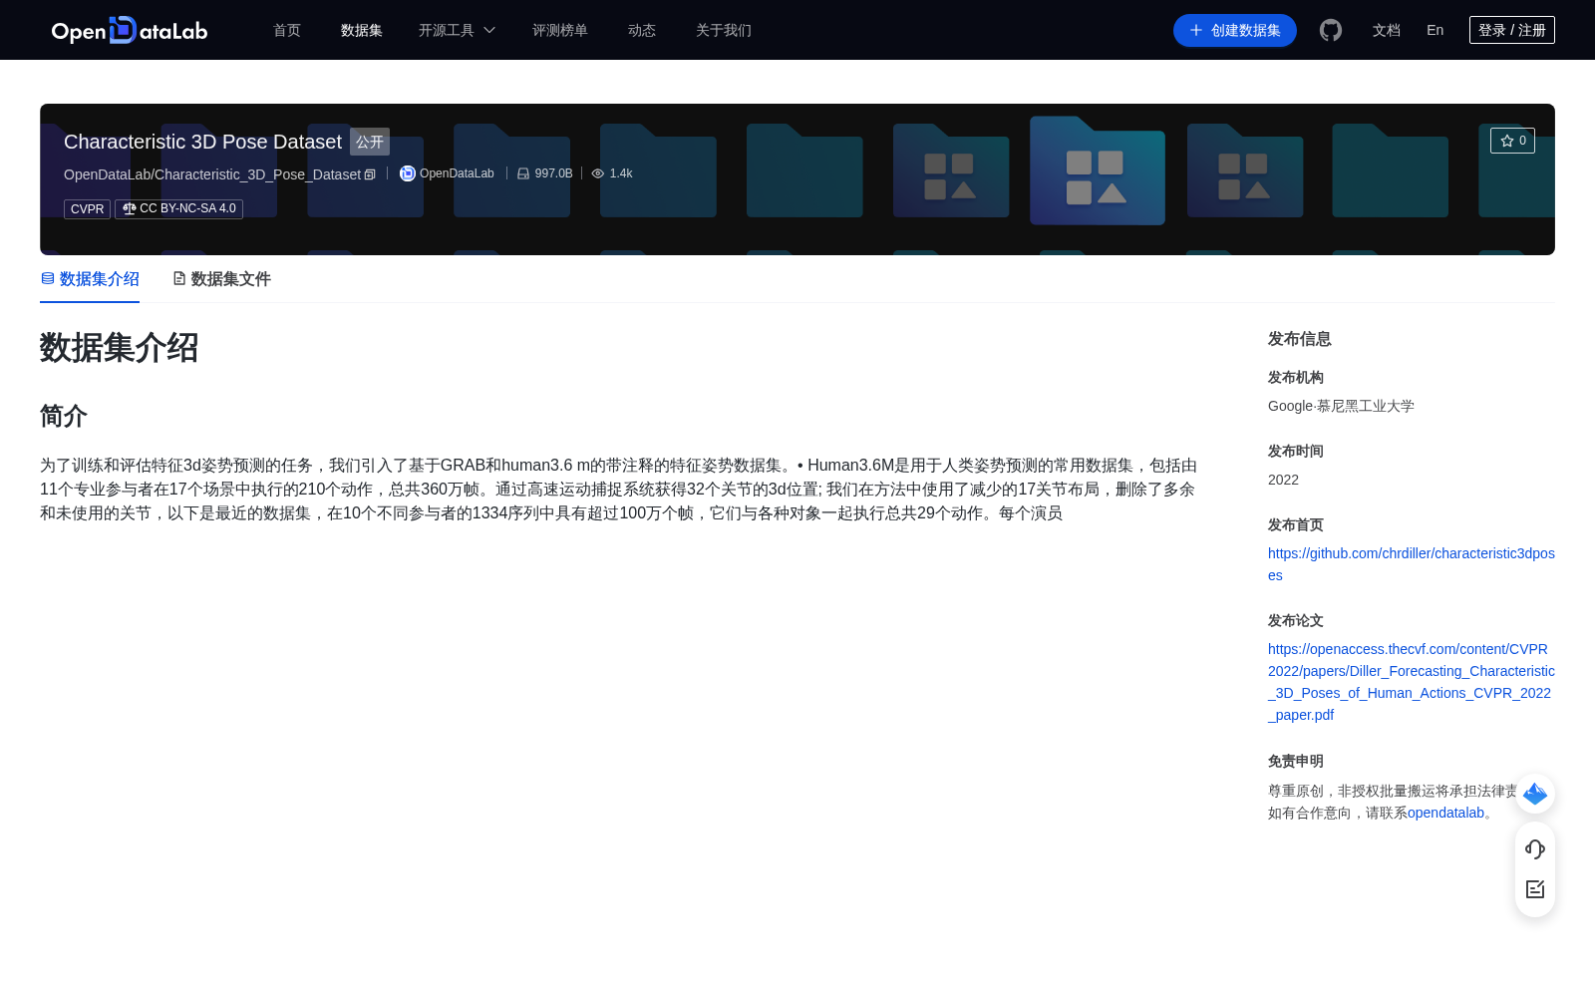Click the OpenDataLab logo
The width and height of the screenshot is (1595, 997).
tap(130, 30)
